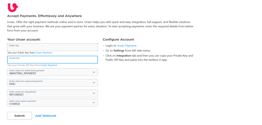Click the Submit button
262x125 pixels.
(x=19, y=116)
